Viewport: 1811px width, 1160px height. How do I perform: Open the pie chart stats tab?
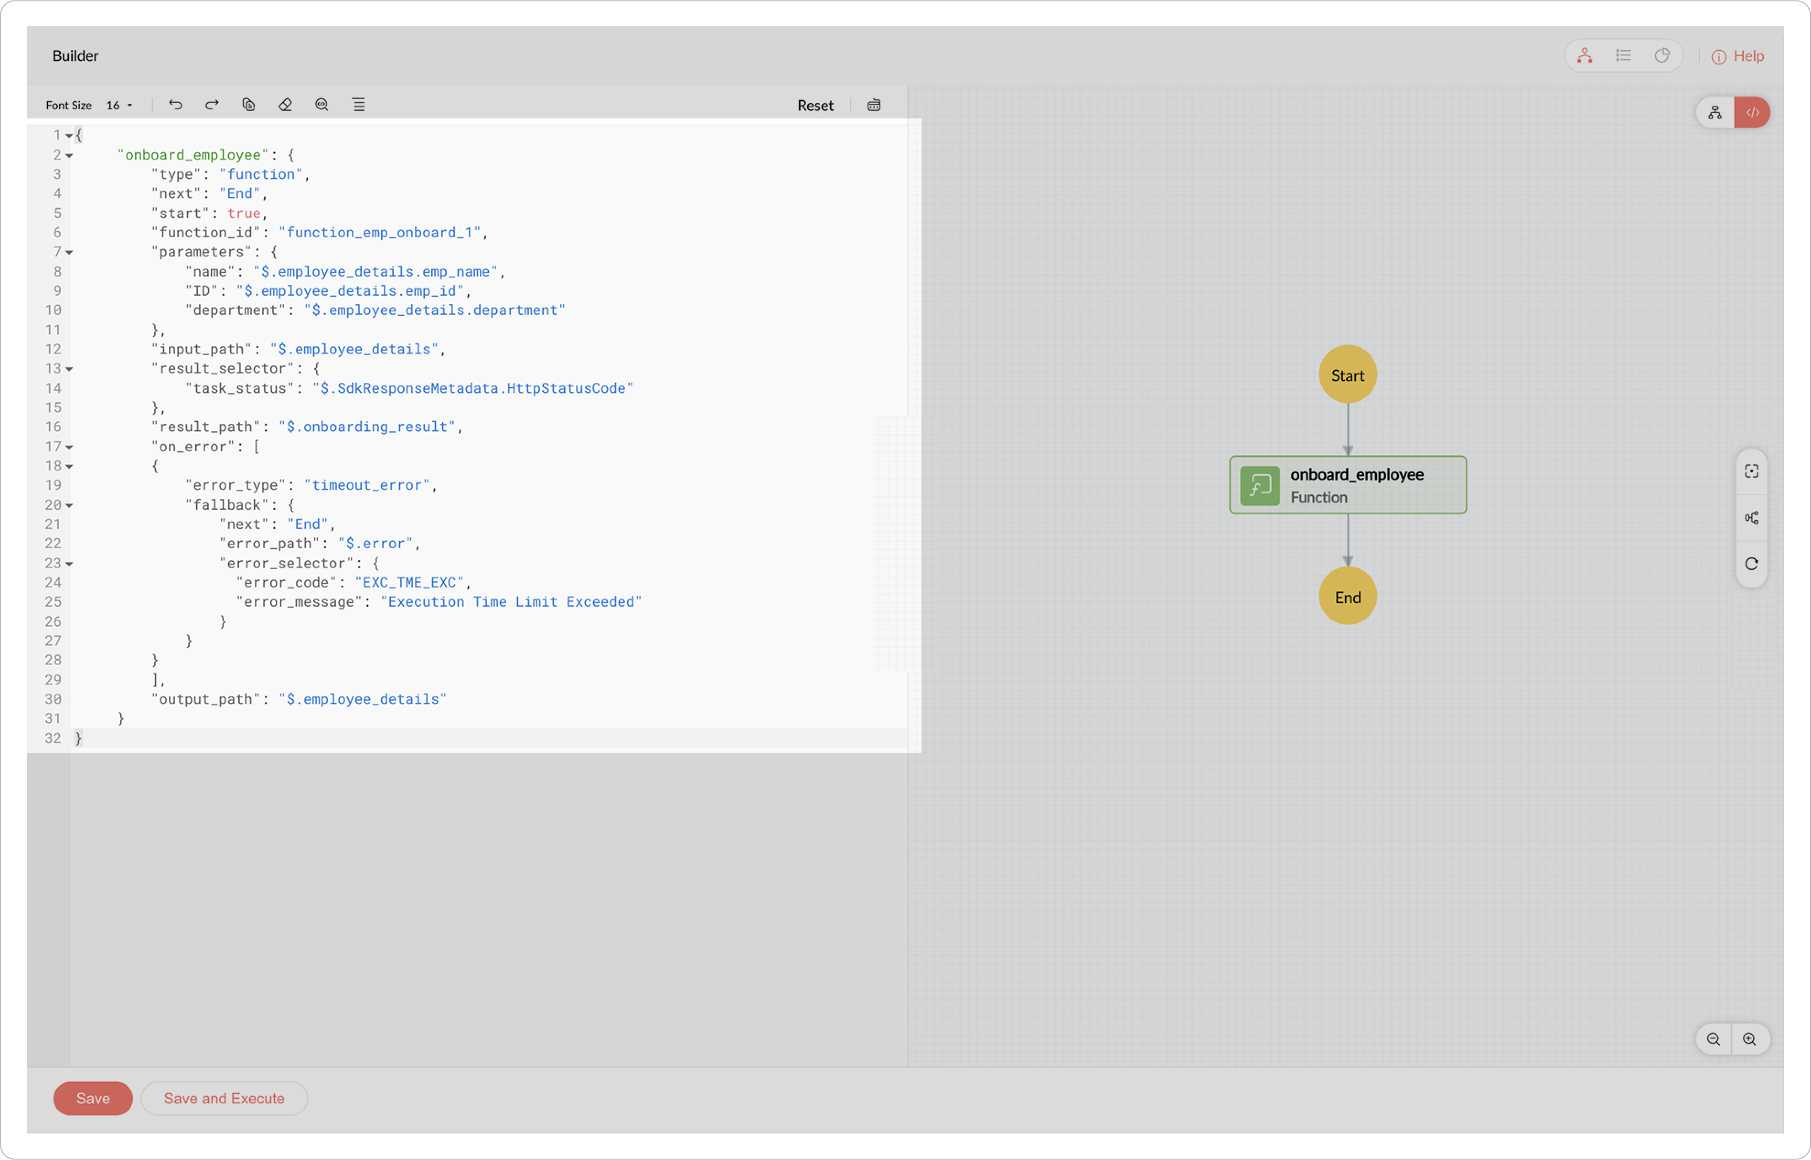[1662, 56]
